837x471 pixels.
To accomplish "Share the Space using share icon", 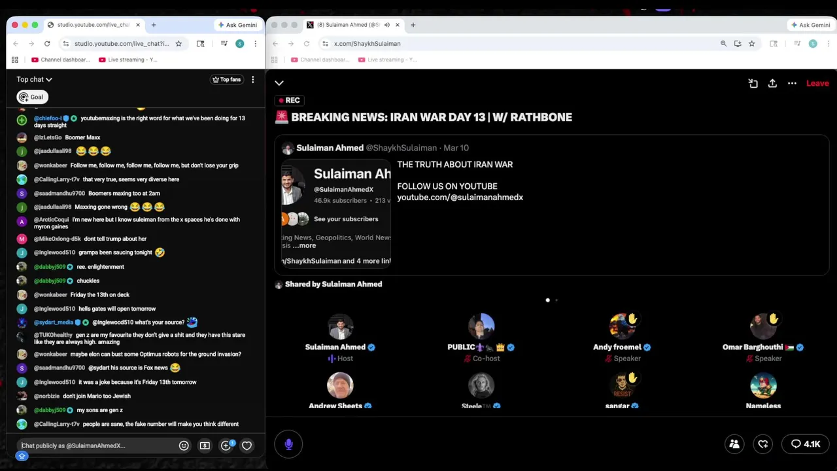I will point(772,83).
